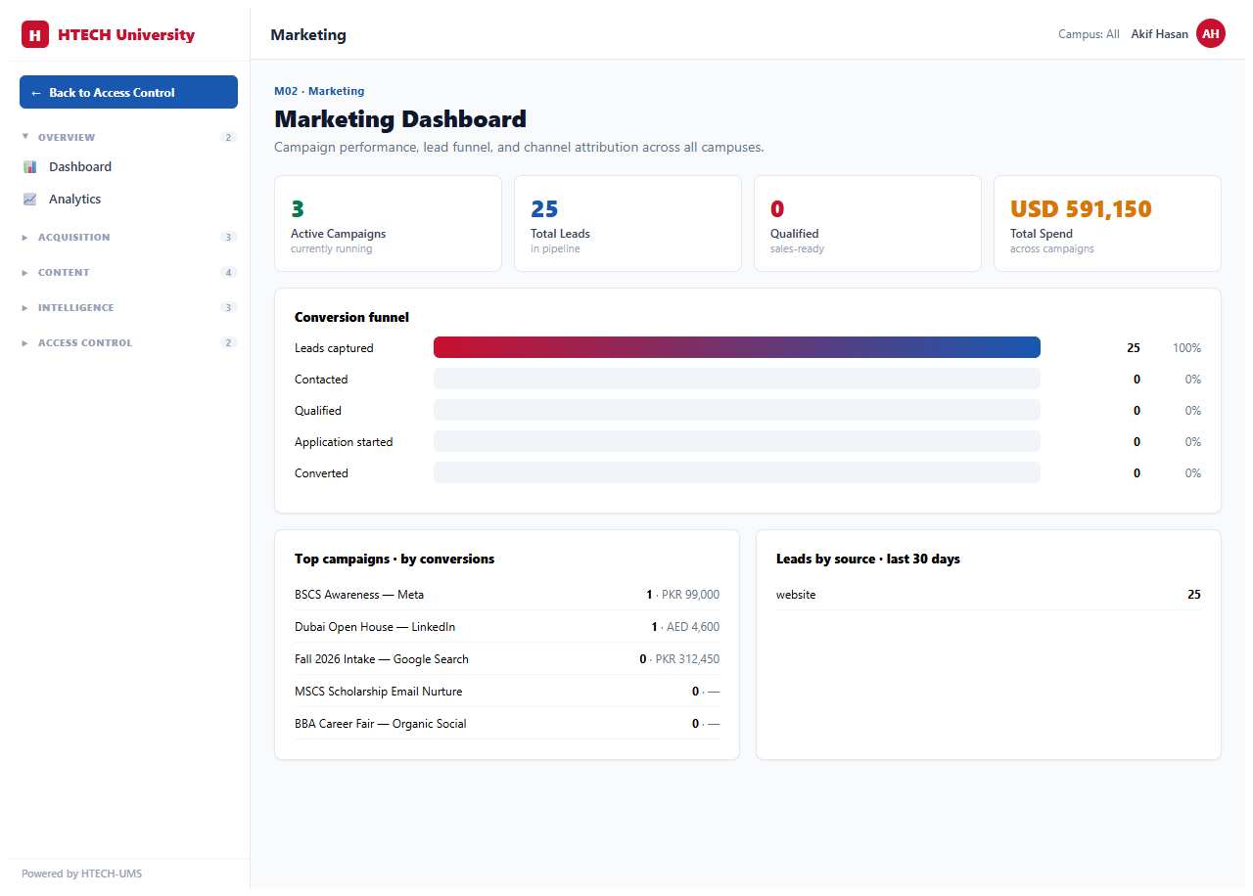Click Leads by source · last 30 days heading
The width and height of the screenshot is (1253, 896).
coord(868,560)
